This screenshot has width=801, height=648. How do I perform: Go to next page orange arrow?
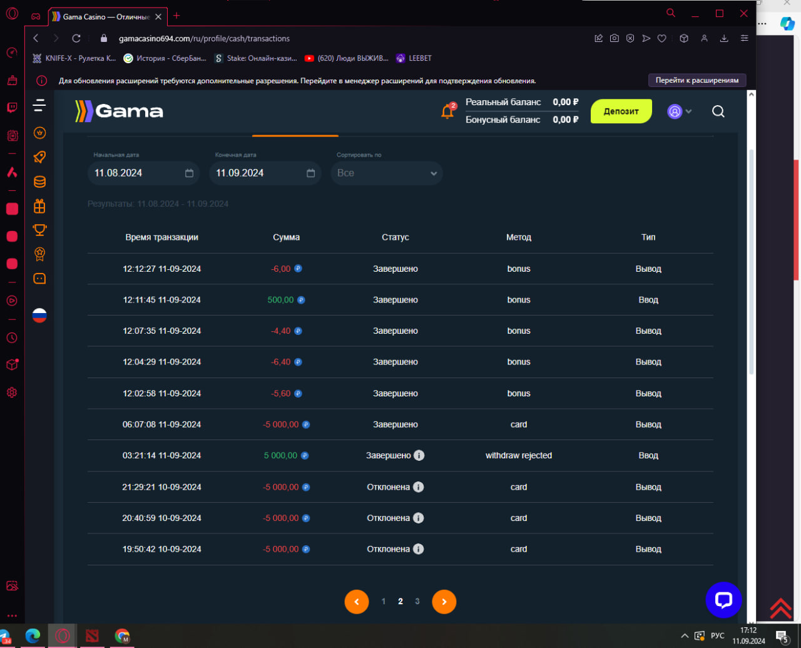coord(444,602)
